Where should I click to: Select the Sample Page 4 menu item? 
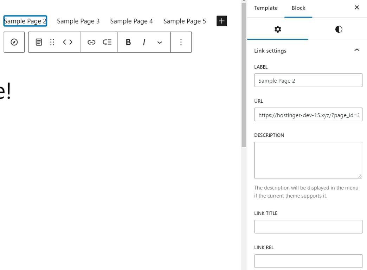131,21
